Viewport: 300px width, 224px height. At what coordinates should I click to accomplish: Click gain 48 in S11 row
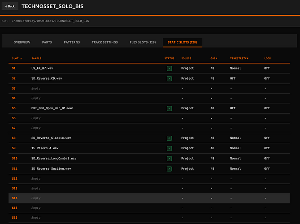[x=212, y=168]
